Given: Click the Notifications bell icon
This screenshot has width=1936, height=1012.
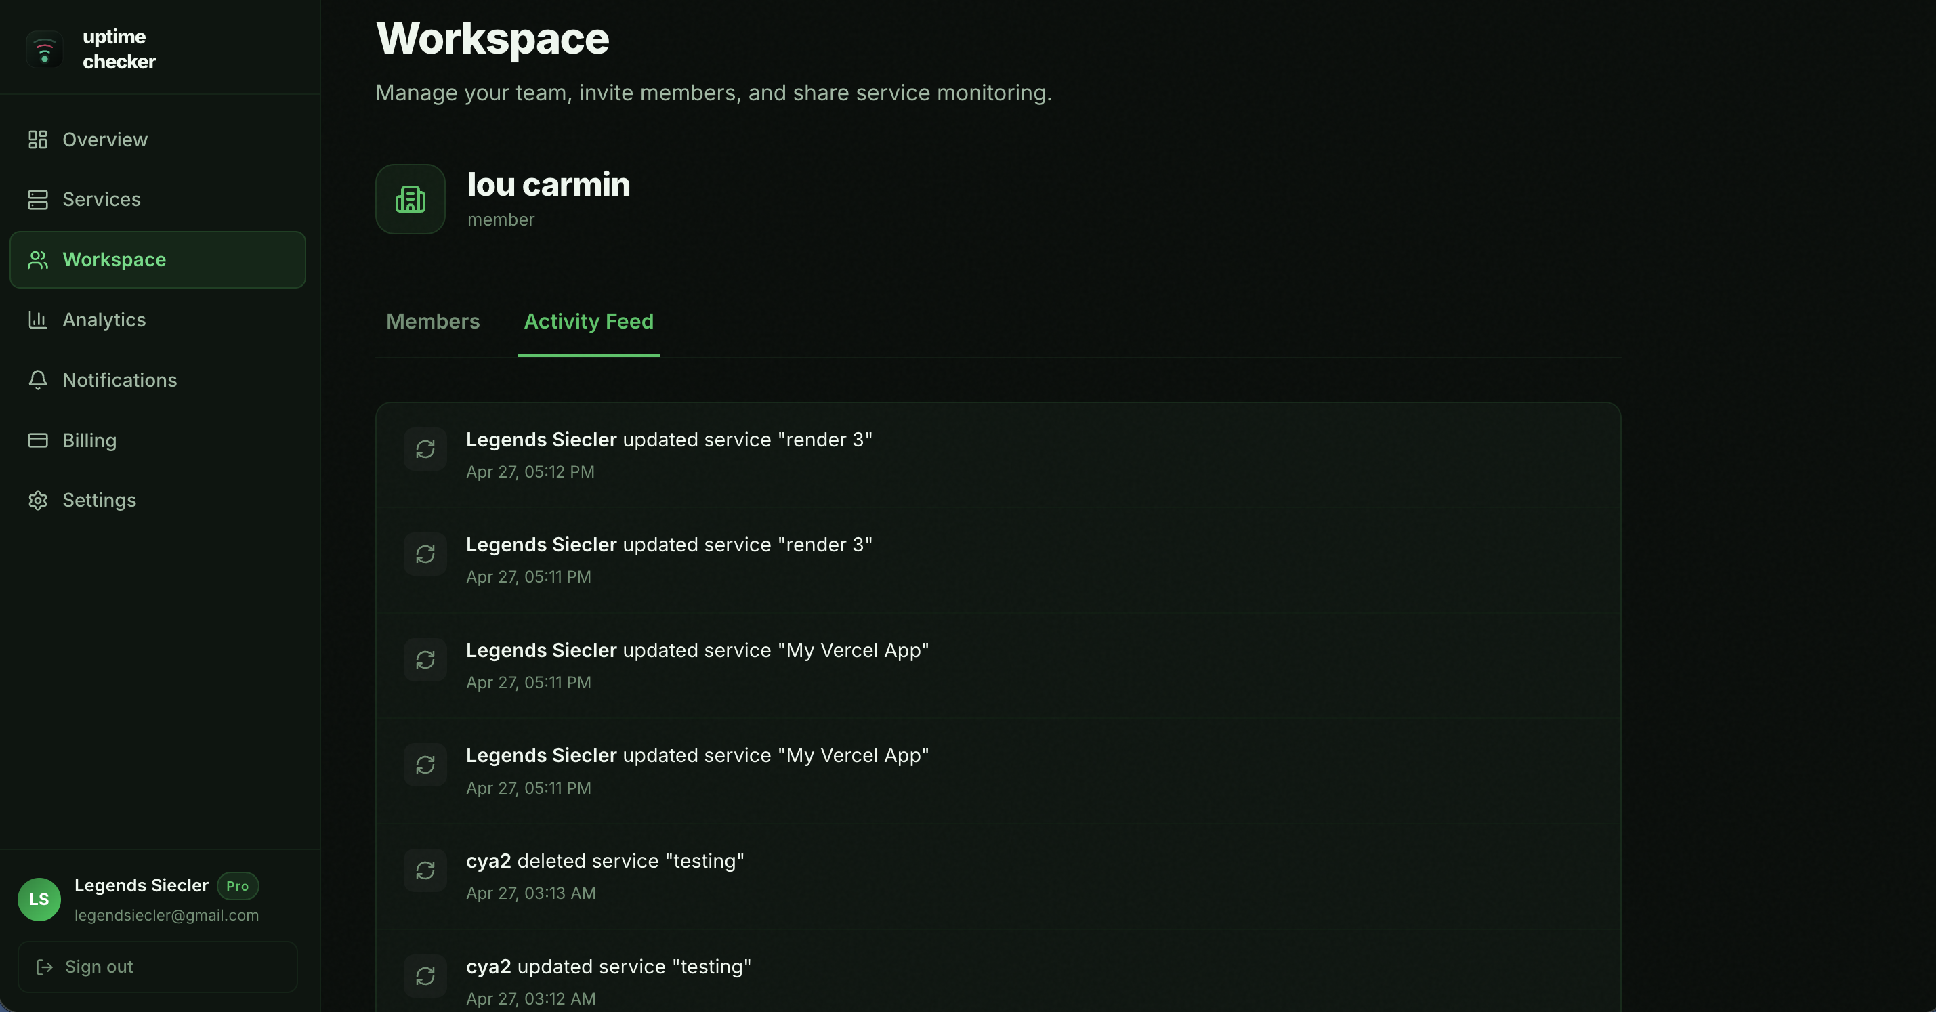Looking at the screenshot, I should [37, 380].
